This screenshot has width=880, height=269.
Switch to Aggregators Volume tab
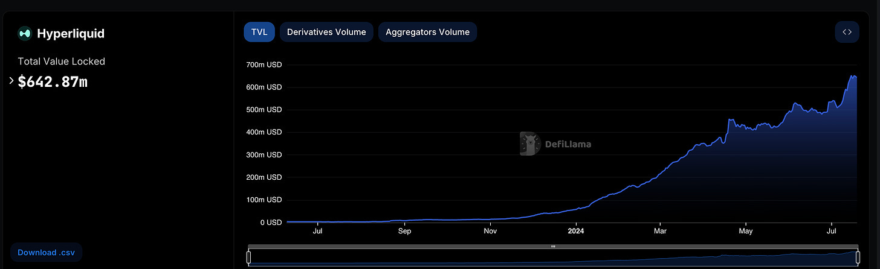(x=427, y=32)
